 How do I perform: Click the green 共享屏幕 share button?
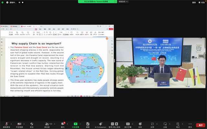pos(76,124)
